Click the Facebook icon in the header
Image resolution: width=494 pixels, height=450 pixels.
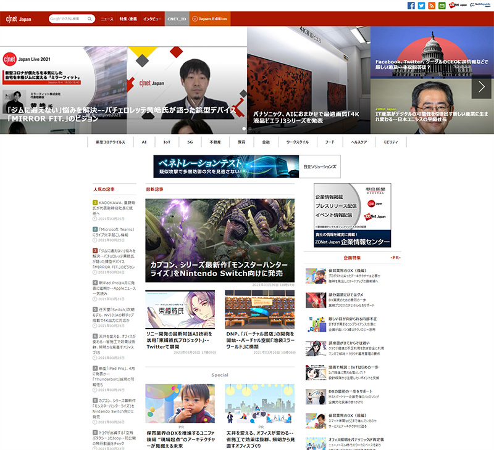pyautogui.click(x=411, y=6)
